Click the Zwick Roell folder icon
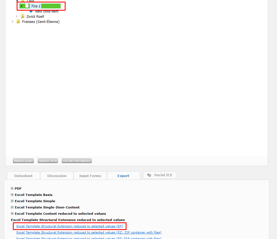 pos(23,16)
